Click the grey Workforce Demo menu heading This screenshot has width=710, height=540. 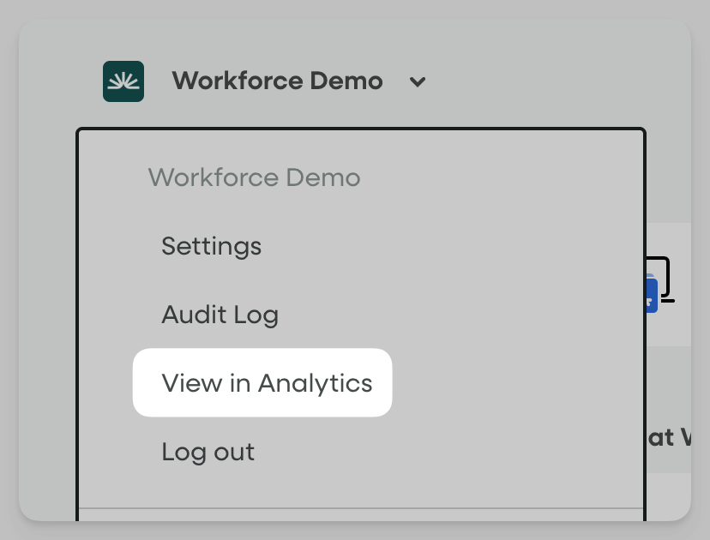[x=254, y=177]
